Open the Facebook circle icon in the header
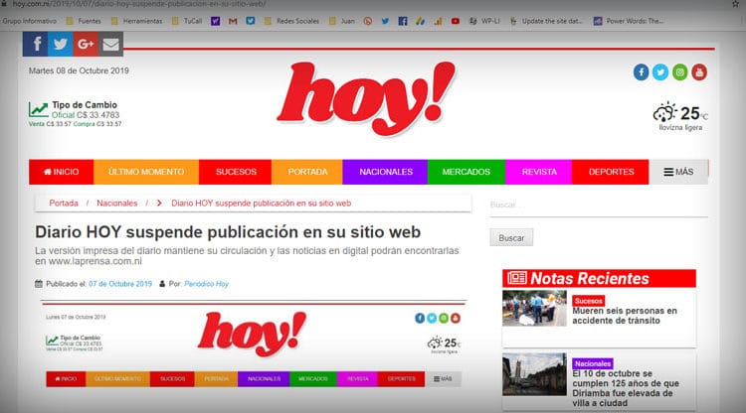 641,72
